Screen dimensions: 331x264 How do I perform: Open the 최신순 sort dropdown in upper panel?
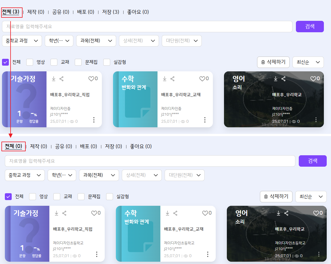click(x=308, y=62)
